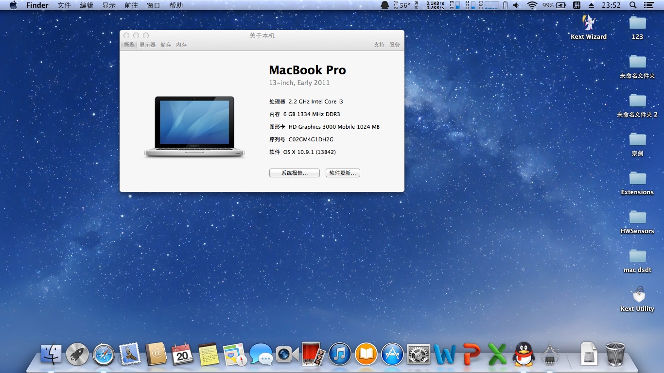Image resolution: width=664 pixels, height=373 pixels.
Task: Open the 服务 tab
Action: pos(395,45)
